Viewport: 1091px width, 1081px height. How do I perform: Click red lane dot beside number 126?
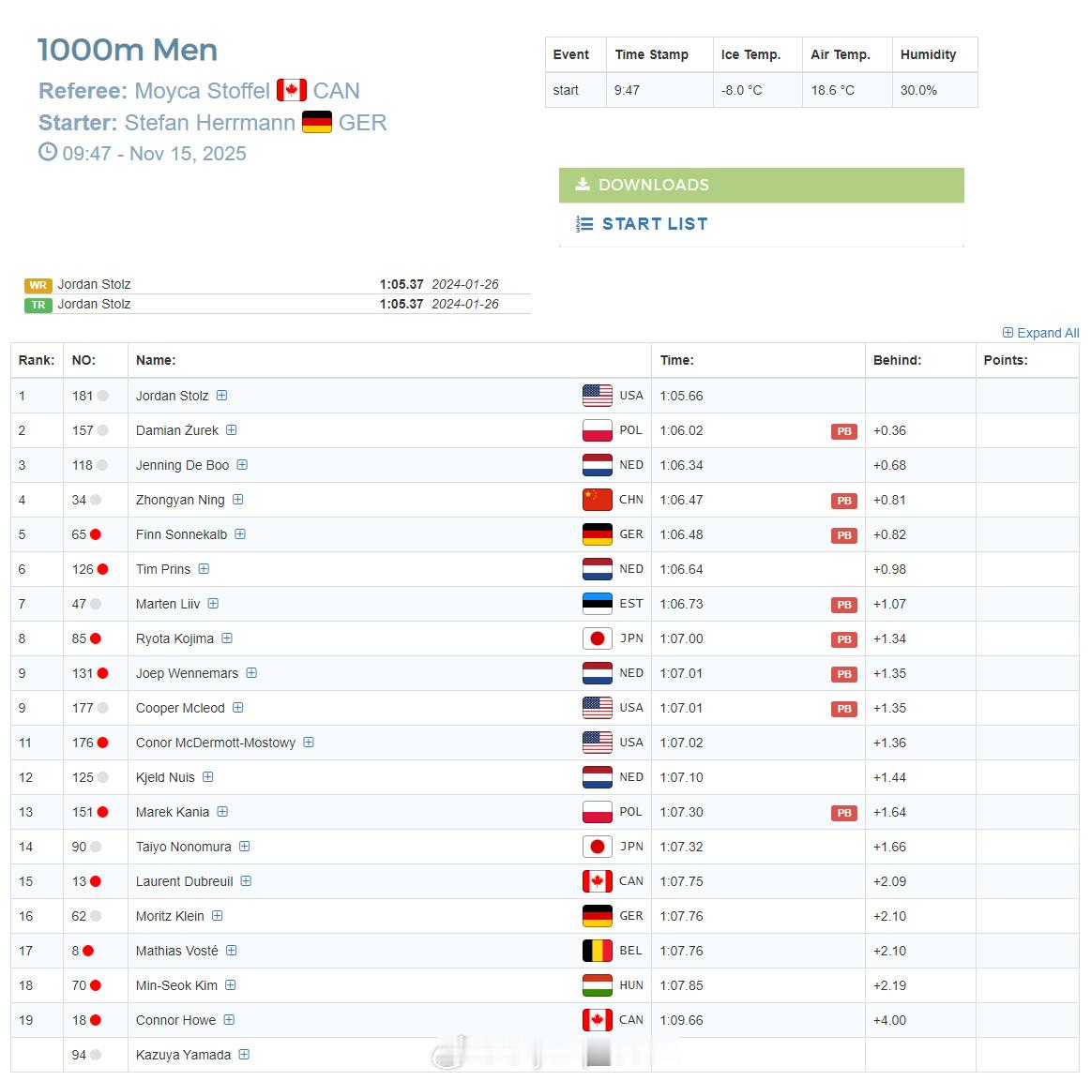point(103,569)
